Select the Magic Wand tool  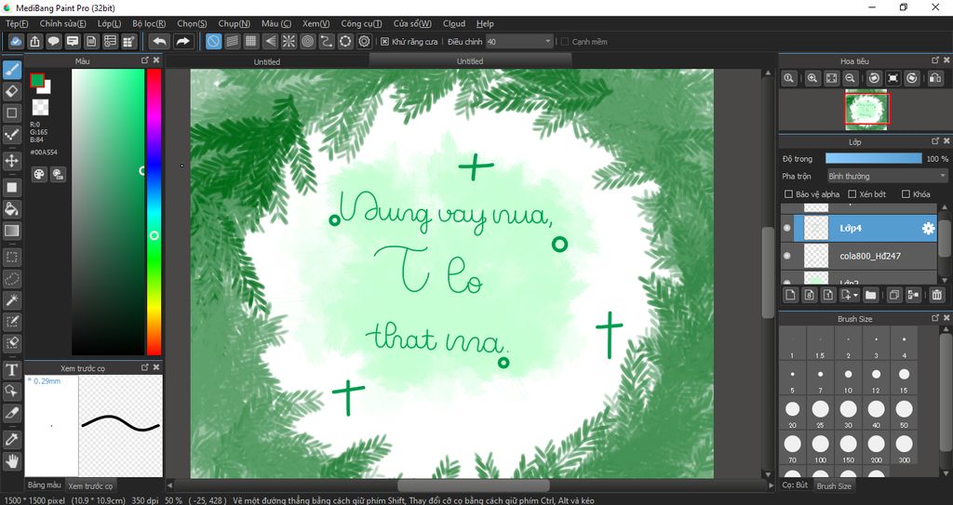11,300
